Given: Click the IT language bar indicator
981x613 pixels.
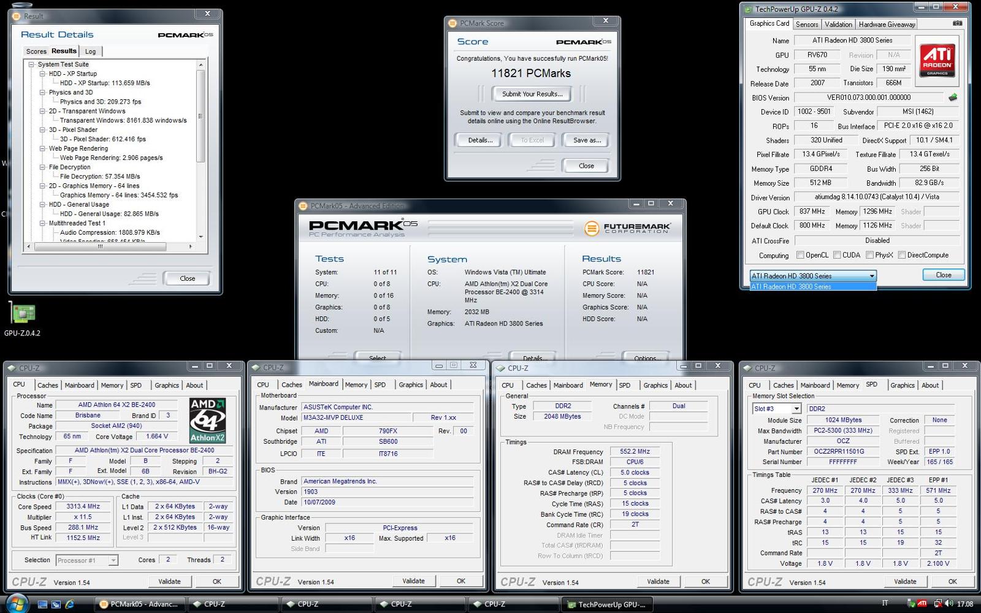Looking at the screenshot, I should (885, 604).
